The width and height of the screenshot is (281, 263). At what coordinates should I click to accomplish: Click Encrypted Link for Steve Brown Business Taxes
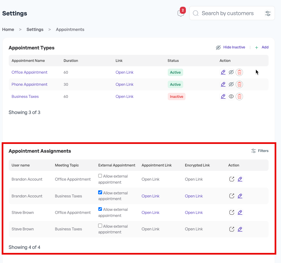(194, 229)
